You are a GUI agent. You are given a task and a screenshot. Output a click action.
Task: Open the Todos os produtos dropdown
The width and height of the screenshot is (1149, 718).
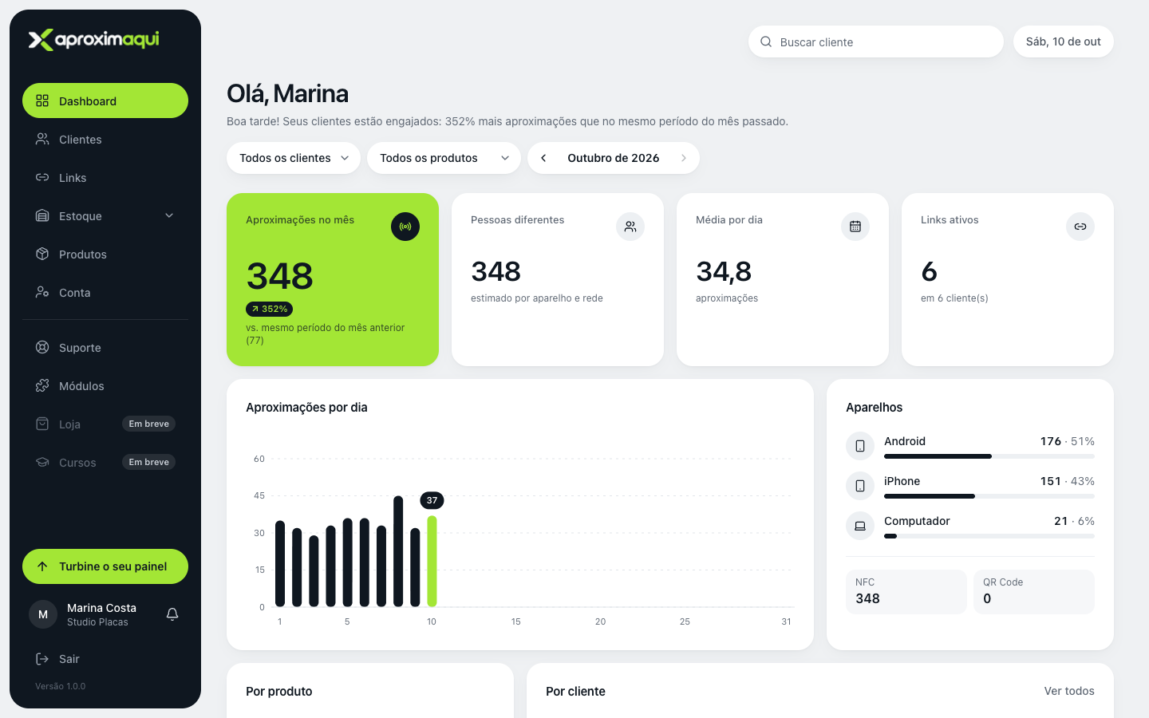pos(444,158)
